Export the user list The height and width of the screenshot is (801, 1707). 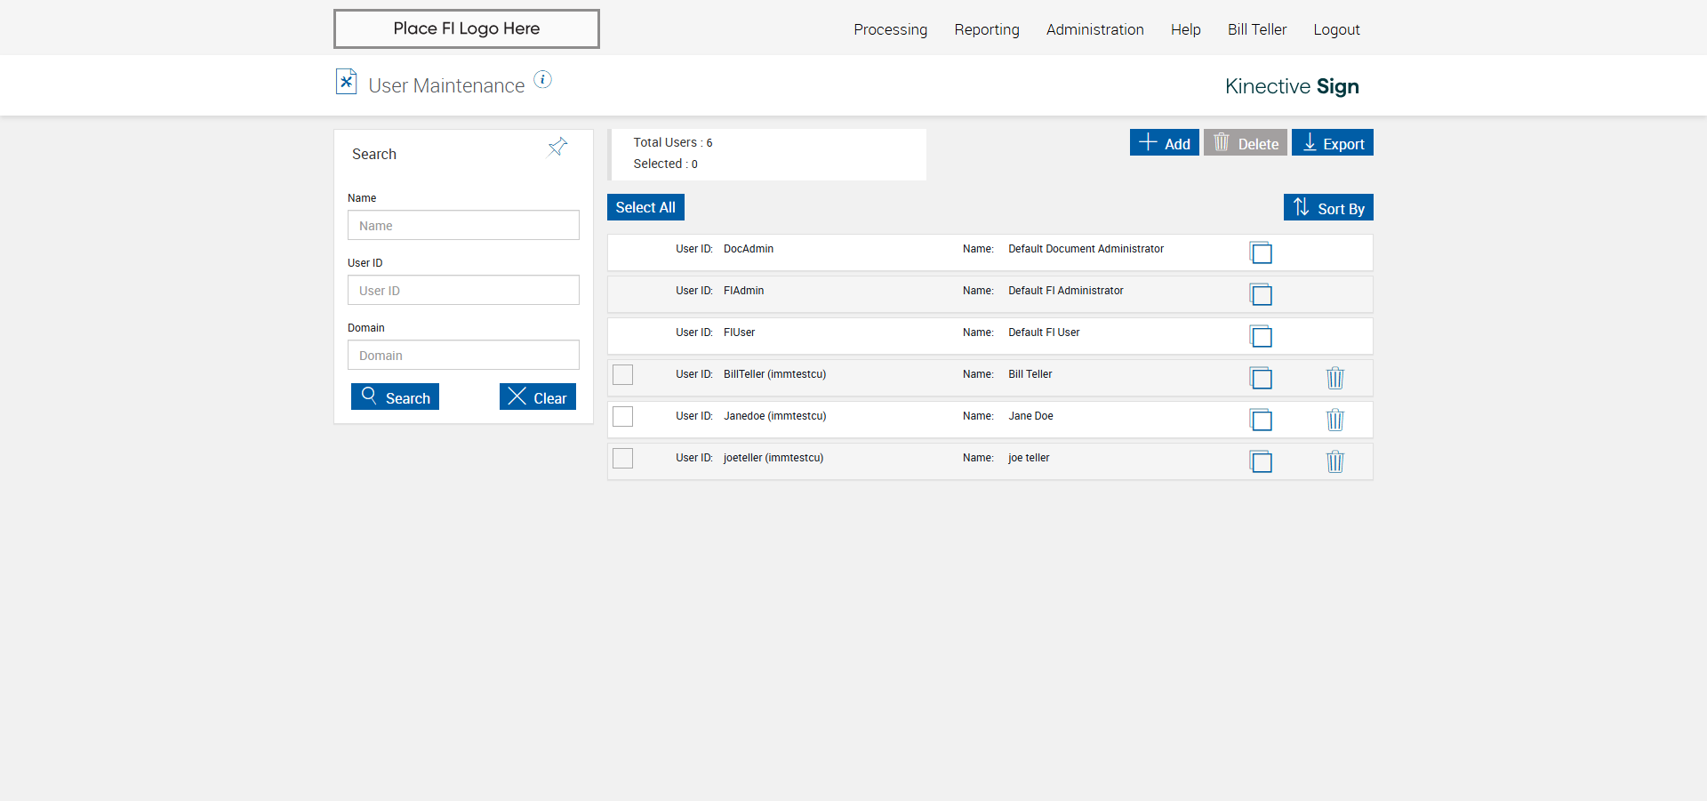(x=1332, y=142)
